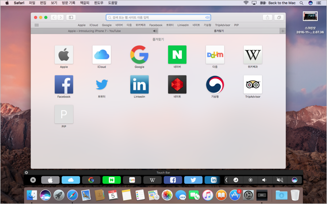This screenshot has width=327, height=204.
Task: Click LinkedIn in the favorites bar
Action: click(183, 25)
